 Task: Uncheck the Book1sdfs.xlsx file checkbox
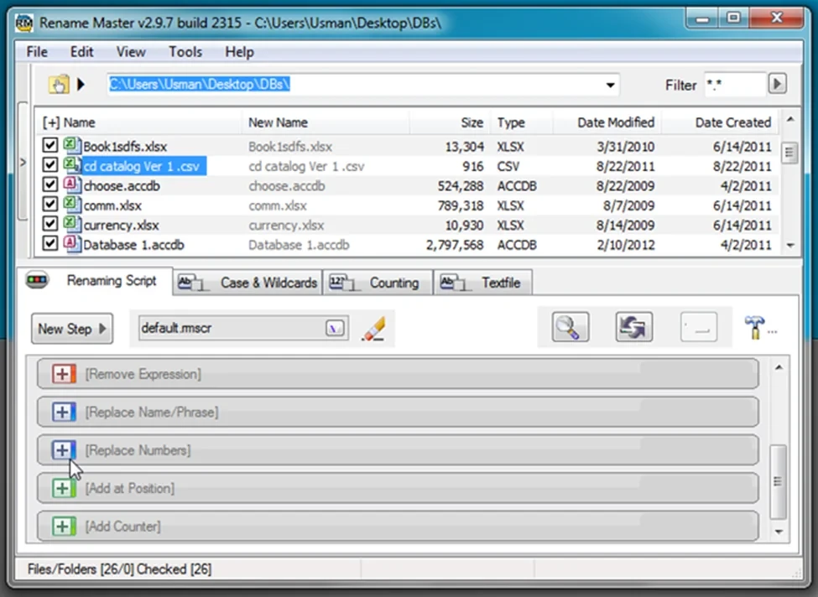[x=50, y=147]
